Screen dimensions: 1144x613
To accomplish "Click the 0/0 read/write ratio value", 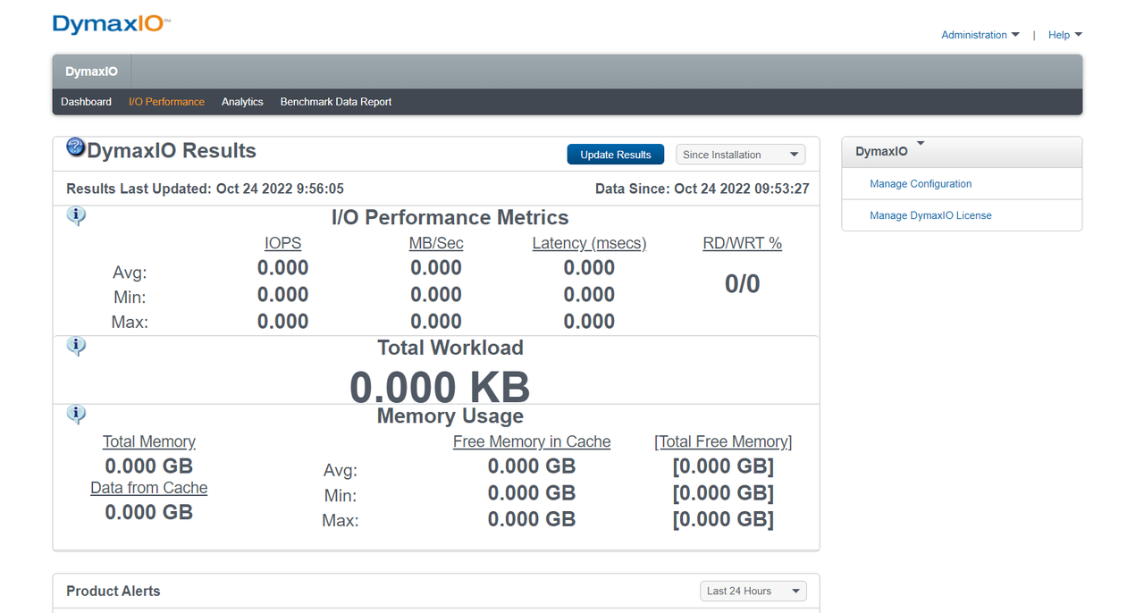I will [742, 284].
